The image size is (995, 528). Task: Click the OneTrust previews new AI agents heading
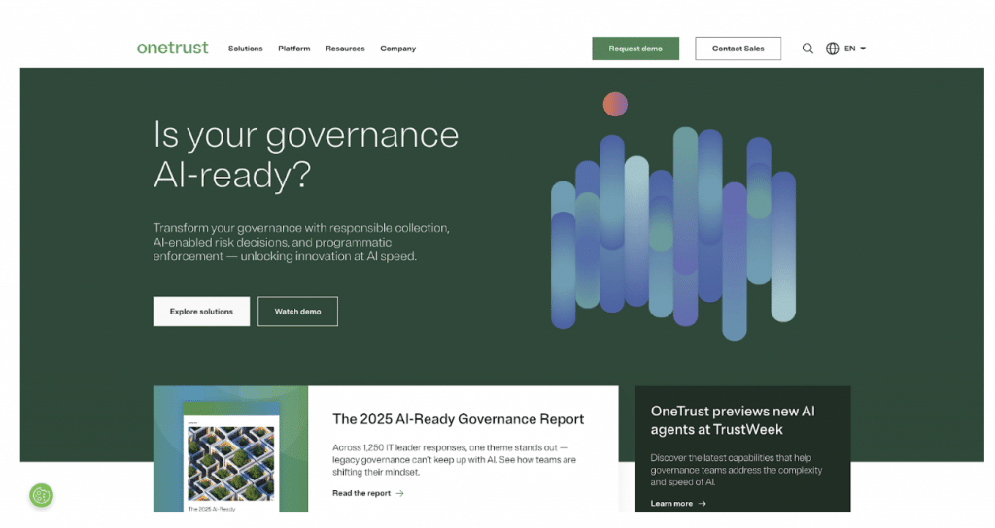733,420
